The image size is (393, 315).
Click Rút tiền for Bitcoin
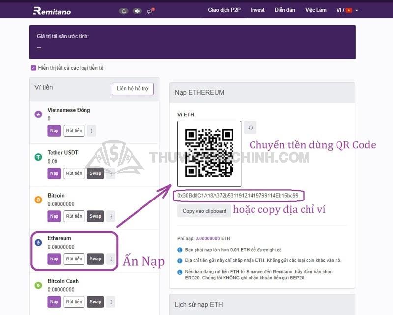74,216
